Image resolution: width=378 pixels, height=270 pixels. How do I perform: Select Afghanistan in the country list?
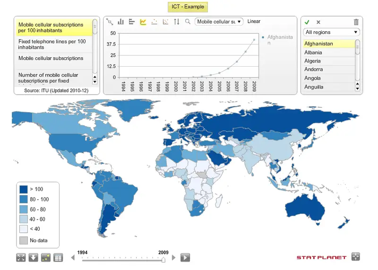(329, 44)
